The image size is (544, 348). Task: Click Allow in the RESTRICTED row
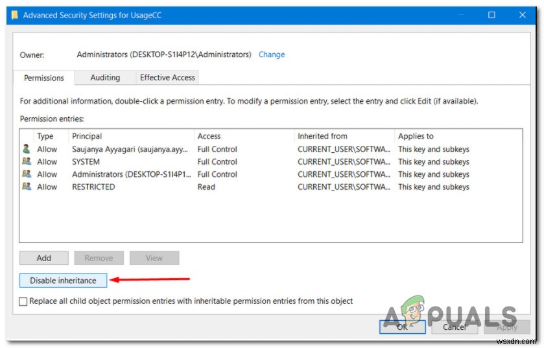coord(47,187)
